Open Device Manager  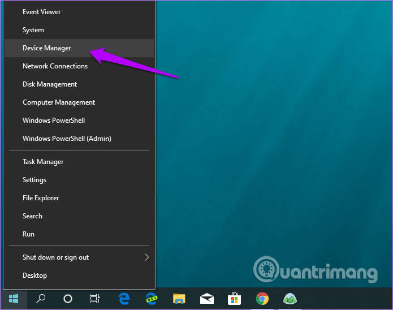click(x=79, y=48)
